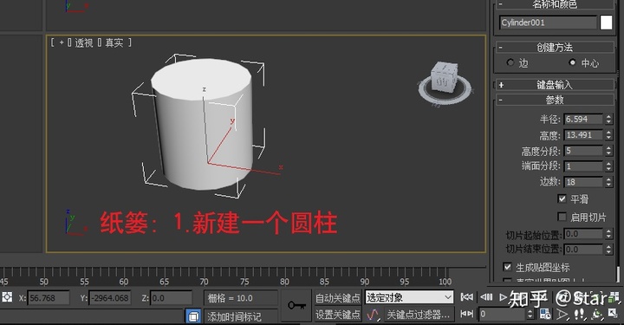624x325 pixels.
Task: Enable the 启用切片 (Slice On) checkbox
Action: 562,217
